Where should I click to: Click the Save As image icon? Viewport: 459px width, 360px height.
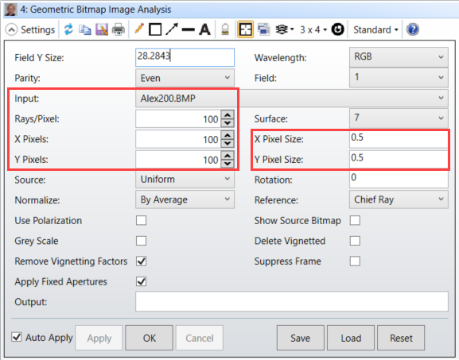point(102,29)
